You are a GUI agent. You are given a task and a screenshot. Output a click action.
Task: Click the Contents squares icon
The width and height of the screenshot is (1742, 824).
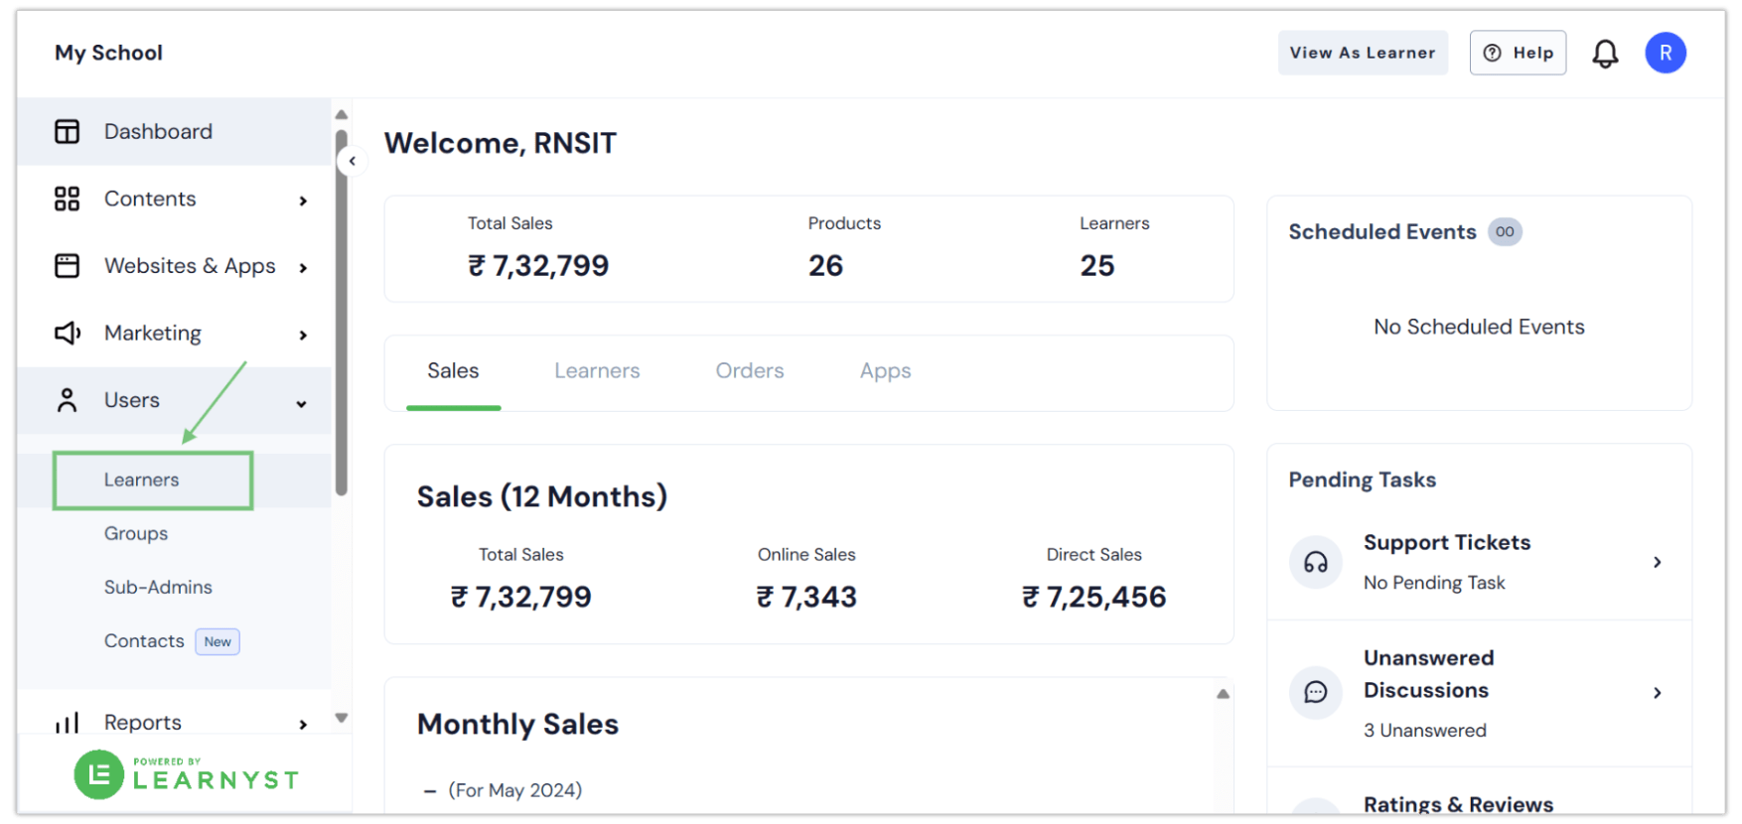pos(67,199)
